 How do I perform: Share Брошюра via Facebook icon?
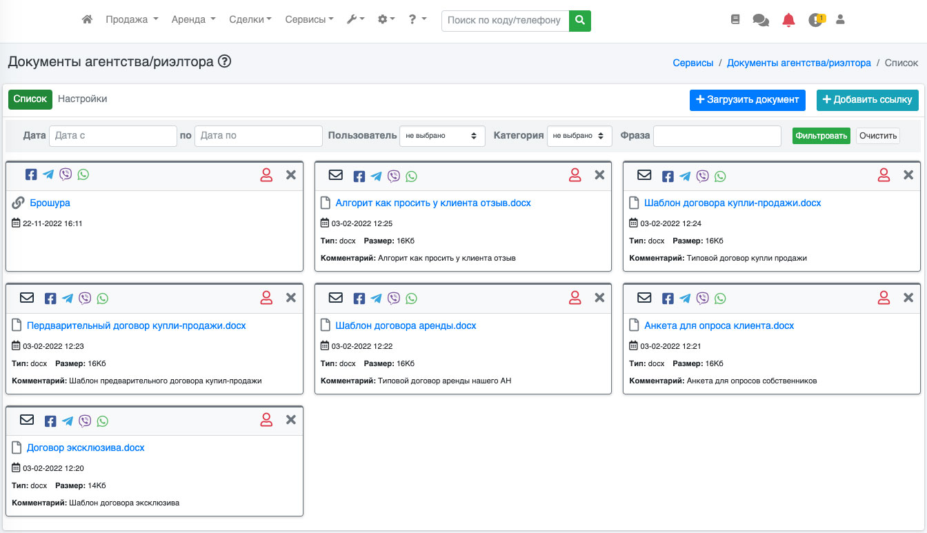(x=31, y=175)
